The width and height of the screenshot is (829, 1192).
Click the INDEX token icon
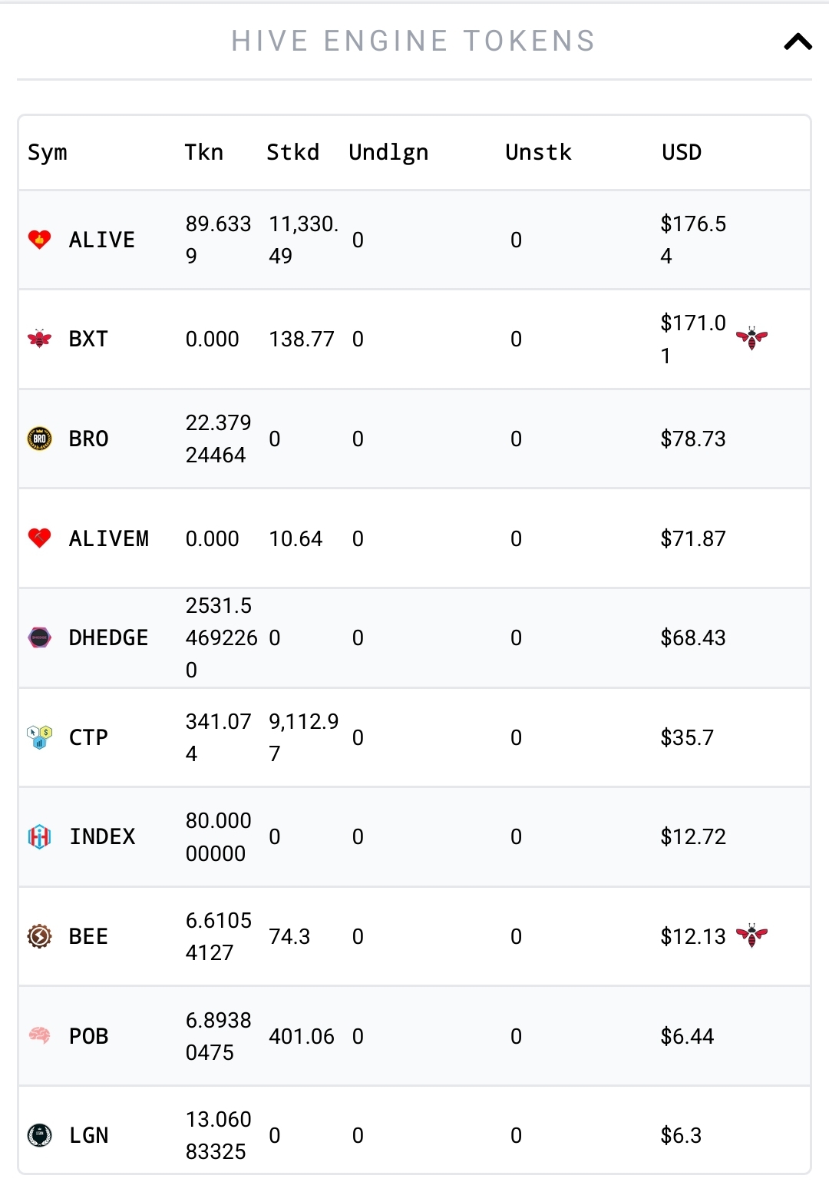(40, 836)
